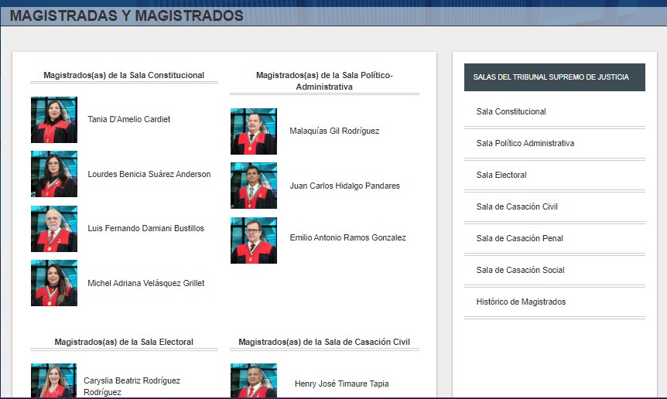Open the Sala de Casación Civil sidebar entry
The height and width of the screenshot is (399, 667).
pyautogui.click(x=516, y=206)
